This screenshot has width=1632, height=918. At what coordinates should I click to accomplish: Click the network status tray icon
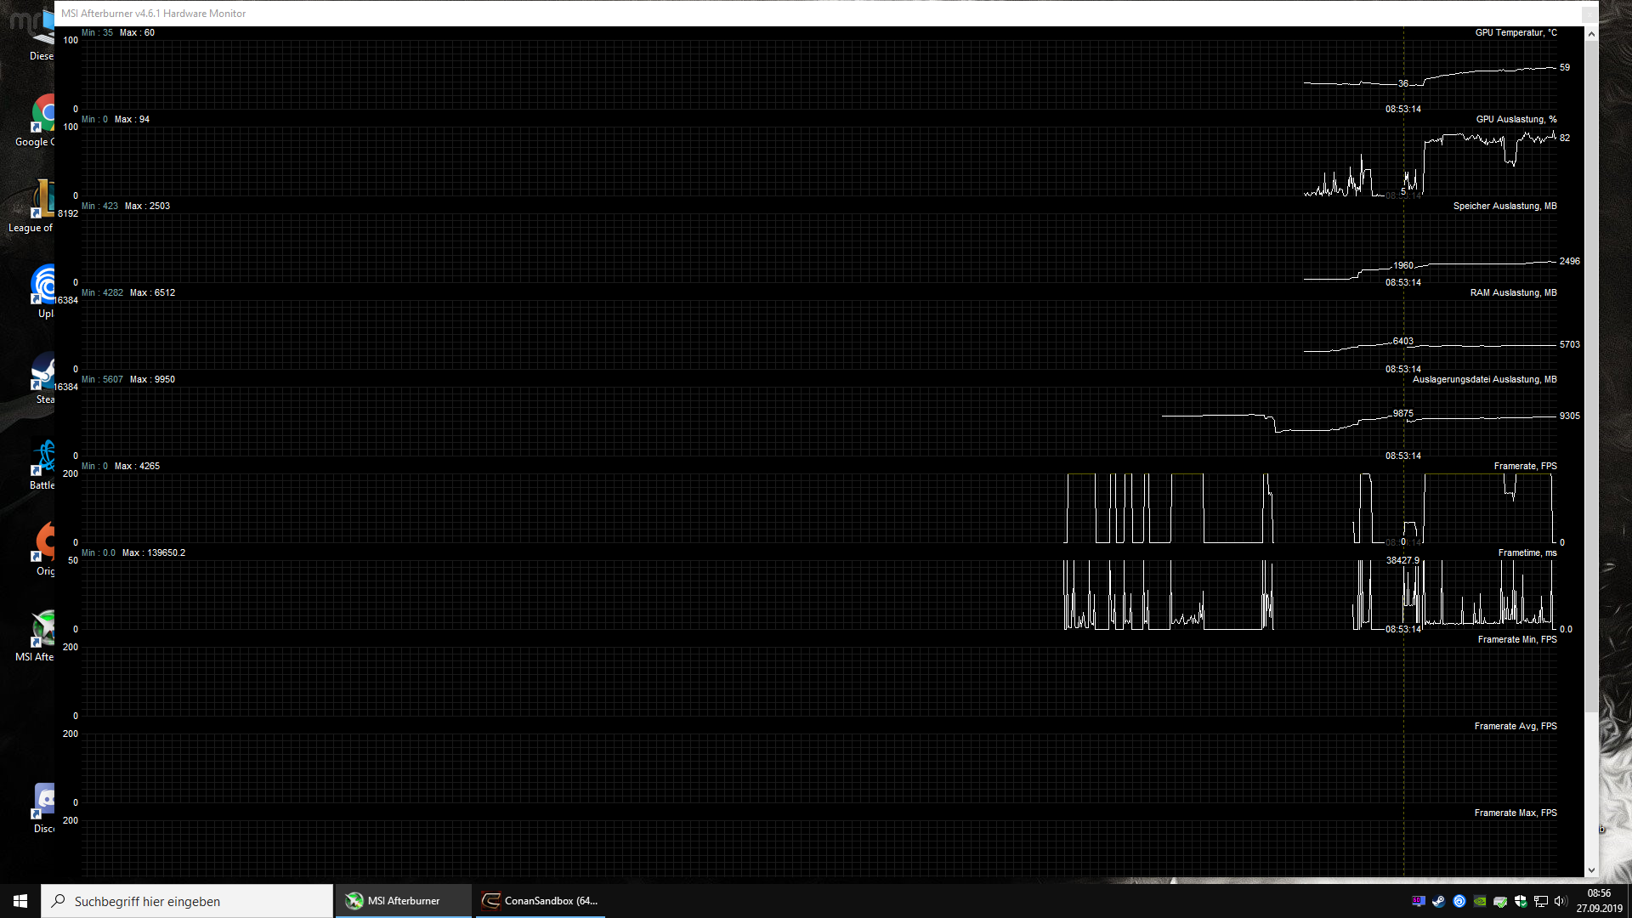(1541, 901)
